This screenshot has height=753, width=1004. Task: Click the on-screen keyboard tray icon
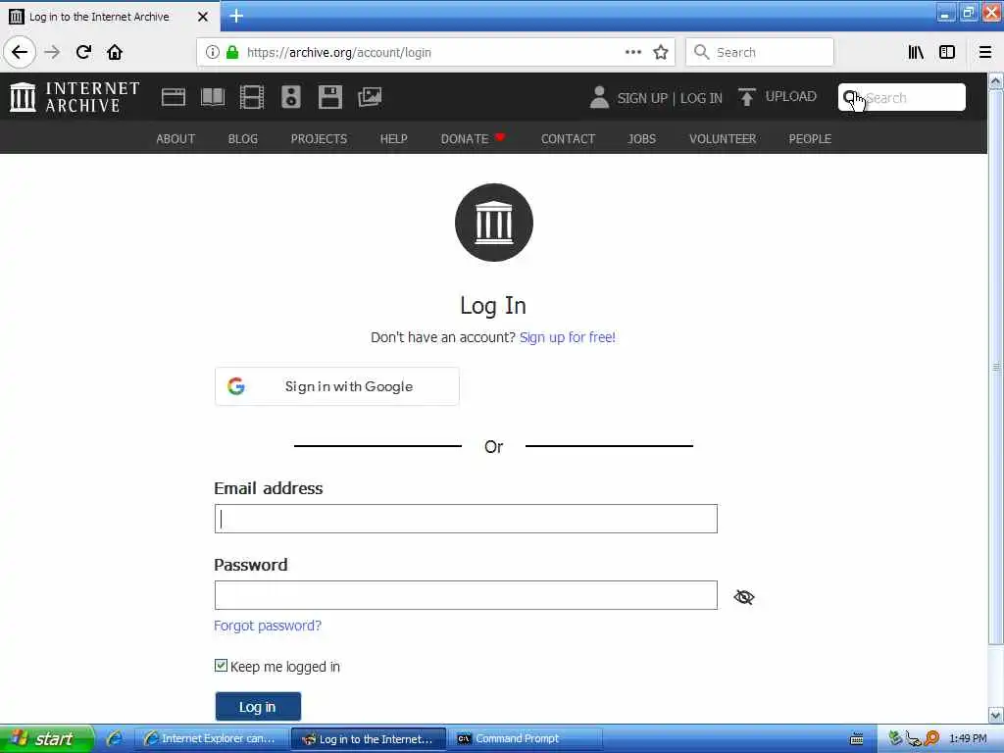point(856,739)
